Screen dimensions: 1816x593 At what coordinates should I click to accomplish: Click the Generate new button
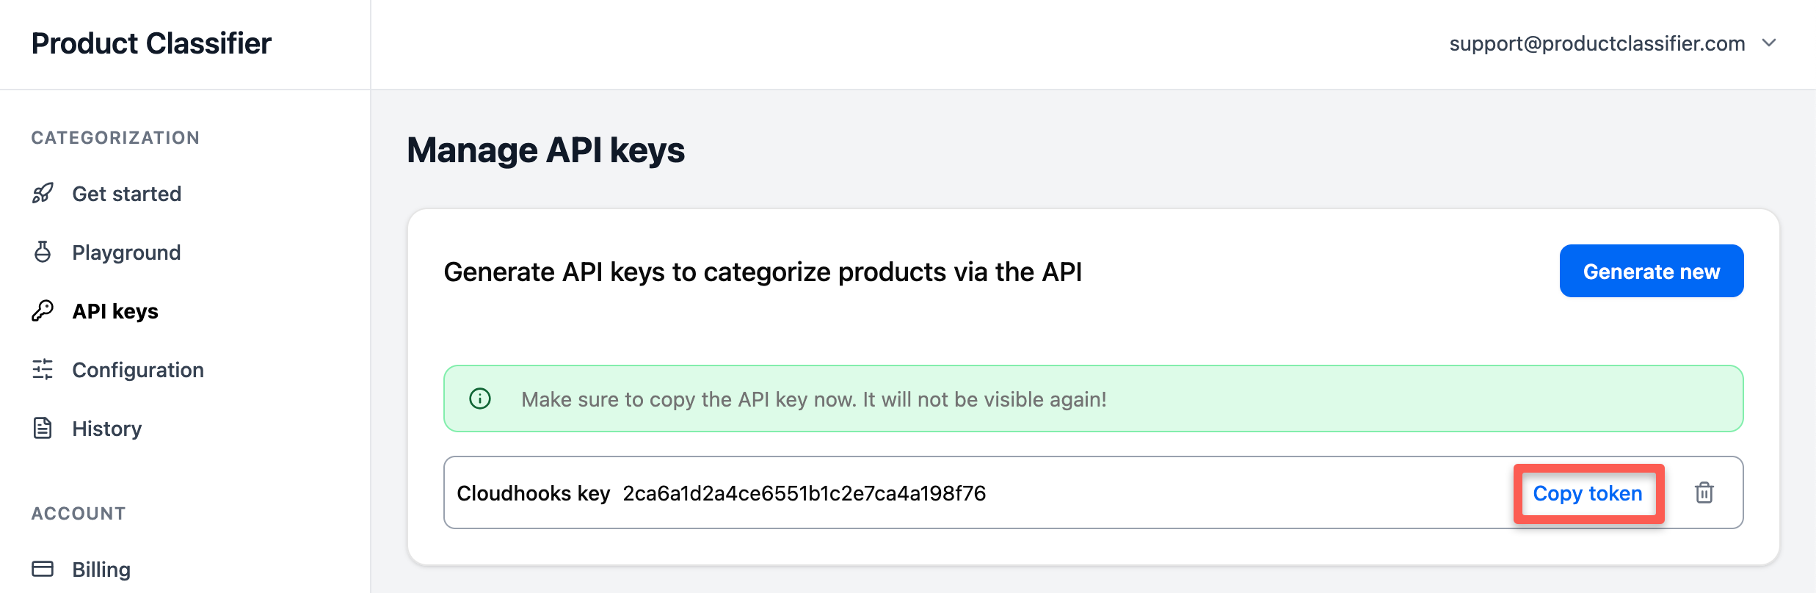coord(1652,271)
